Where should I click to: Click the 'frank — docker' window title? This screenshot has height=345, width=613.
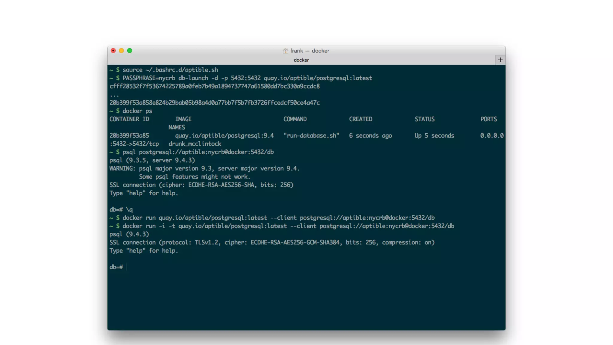pyautogui.click(x=309, y=51)
